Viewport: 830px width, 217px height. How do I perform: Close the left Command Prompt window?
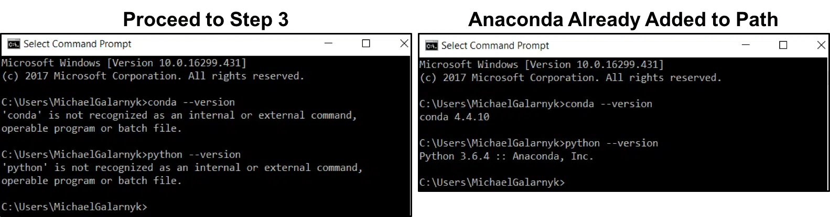point(404,43)
